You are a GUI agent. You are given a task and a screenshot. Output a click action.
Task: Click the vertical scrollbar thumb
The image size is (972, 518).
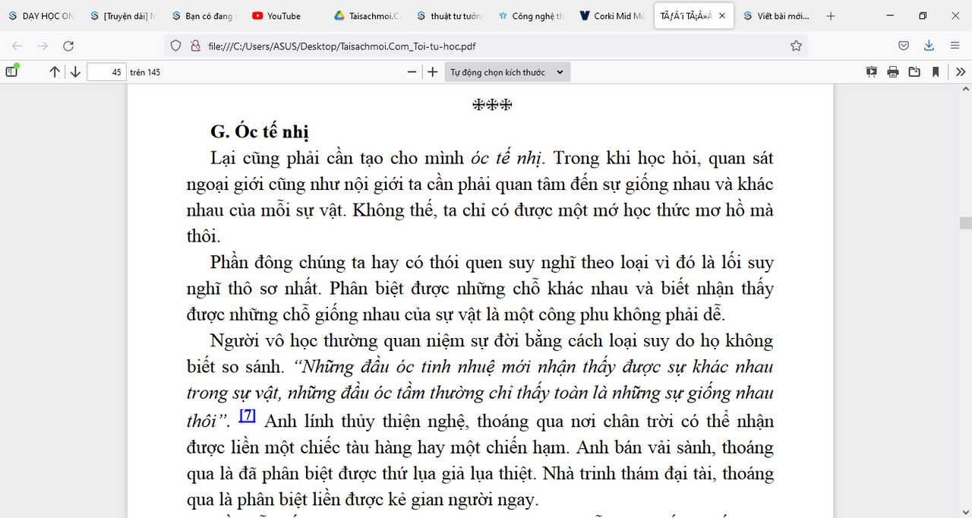click(965, 223)
